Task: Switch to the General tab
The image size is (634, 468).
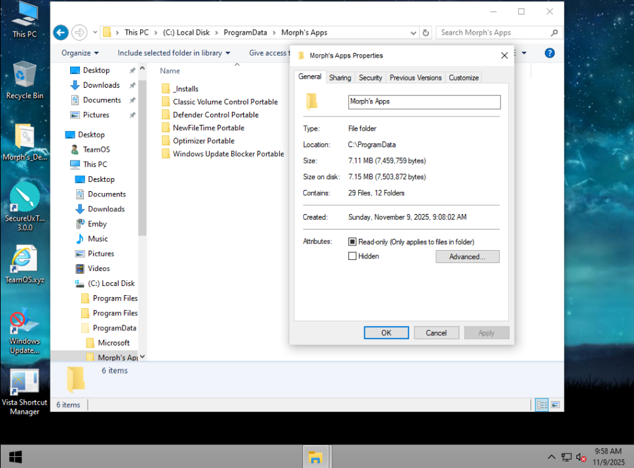Action: (310, 77)
